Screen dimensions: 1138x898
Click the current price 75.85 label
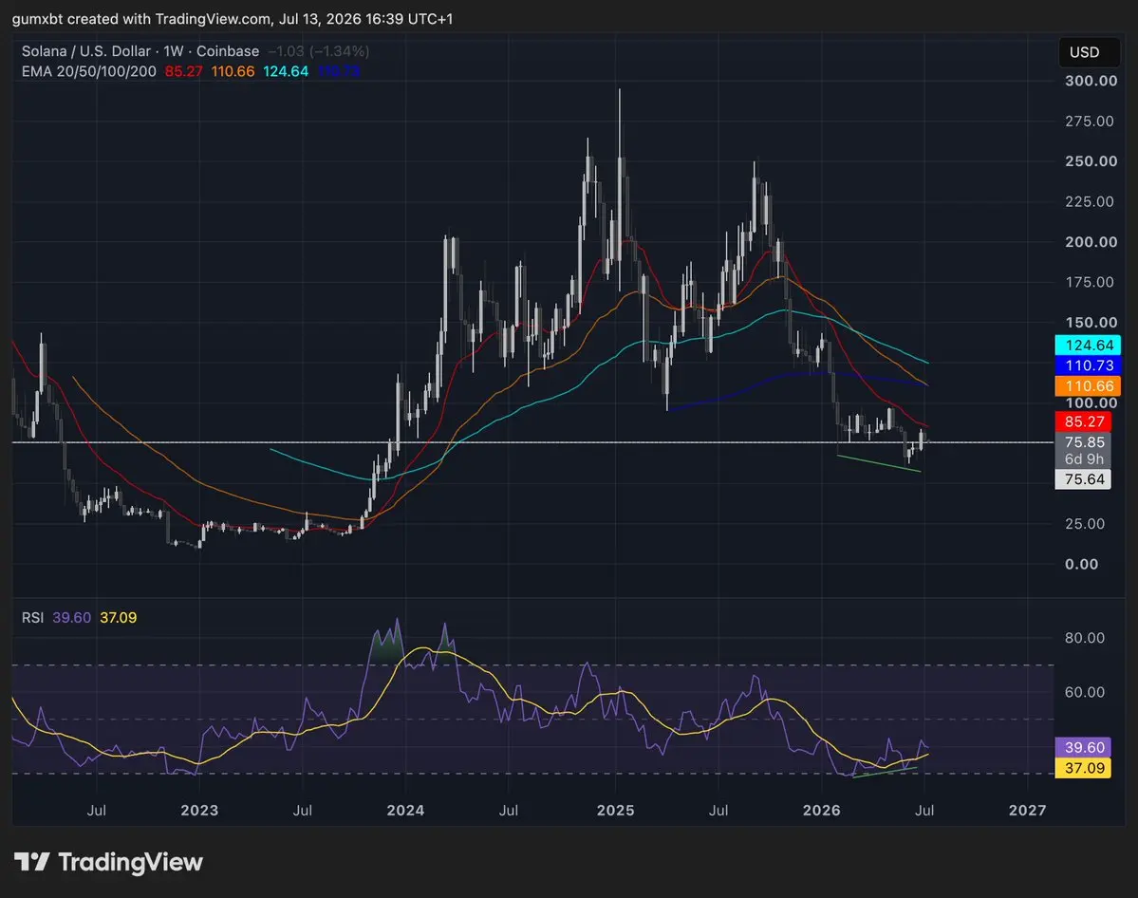(x=1082, y=442)
